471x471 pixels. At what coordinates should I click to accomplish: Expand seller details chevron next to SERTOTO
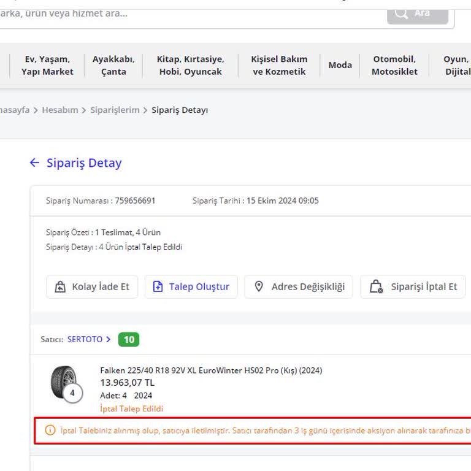coord(109,339)
